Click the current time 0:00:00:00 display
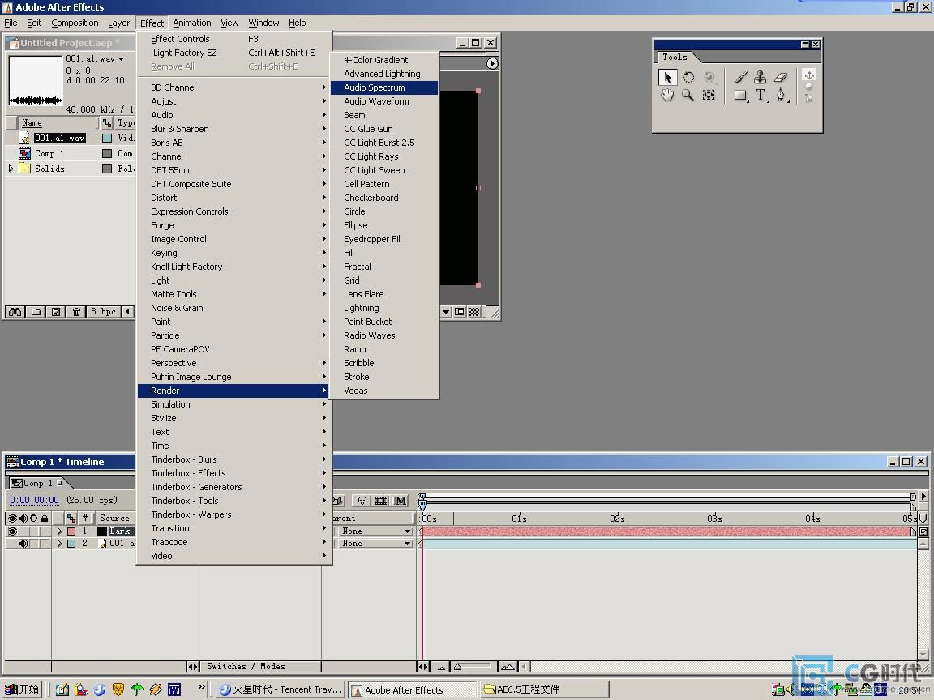 click(35, 500)
